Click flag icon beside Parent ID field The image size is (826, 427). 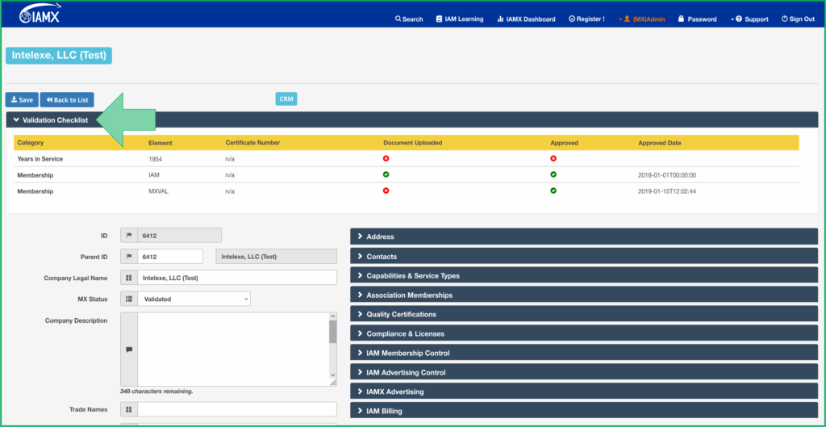[x=129, y=257]
